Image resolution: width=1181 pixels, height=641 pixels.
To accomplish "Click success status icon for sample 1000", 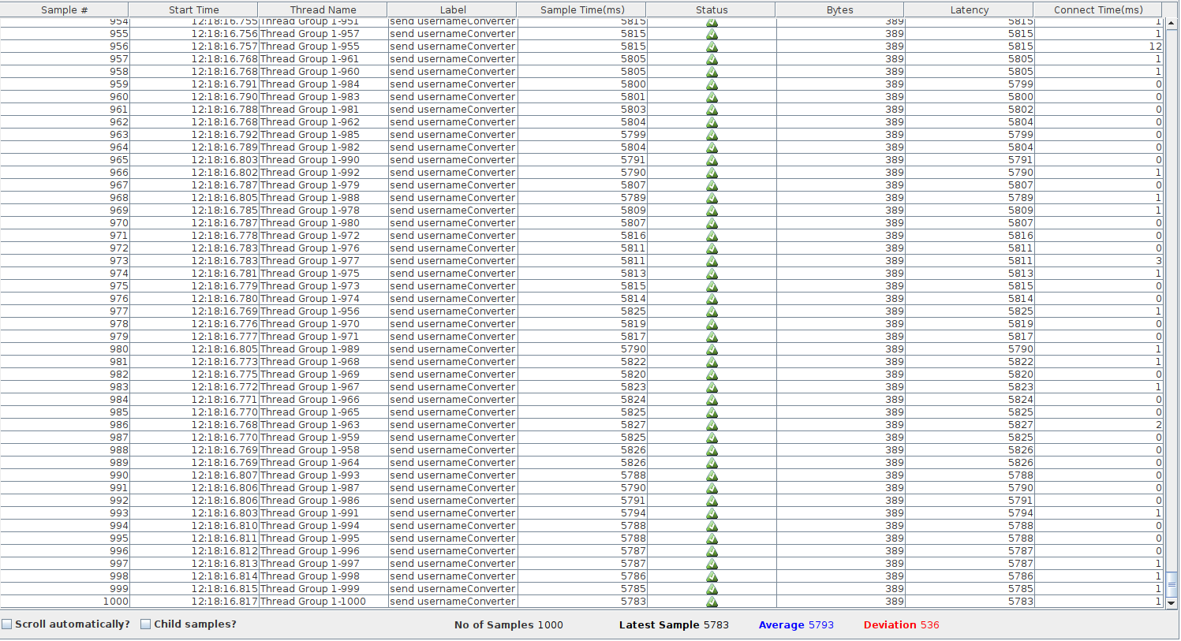I will [x=712, y=602].
